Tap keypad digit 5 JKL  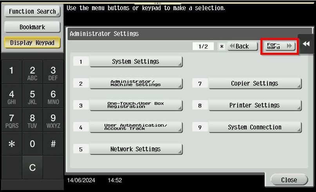pos(32,97)
